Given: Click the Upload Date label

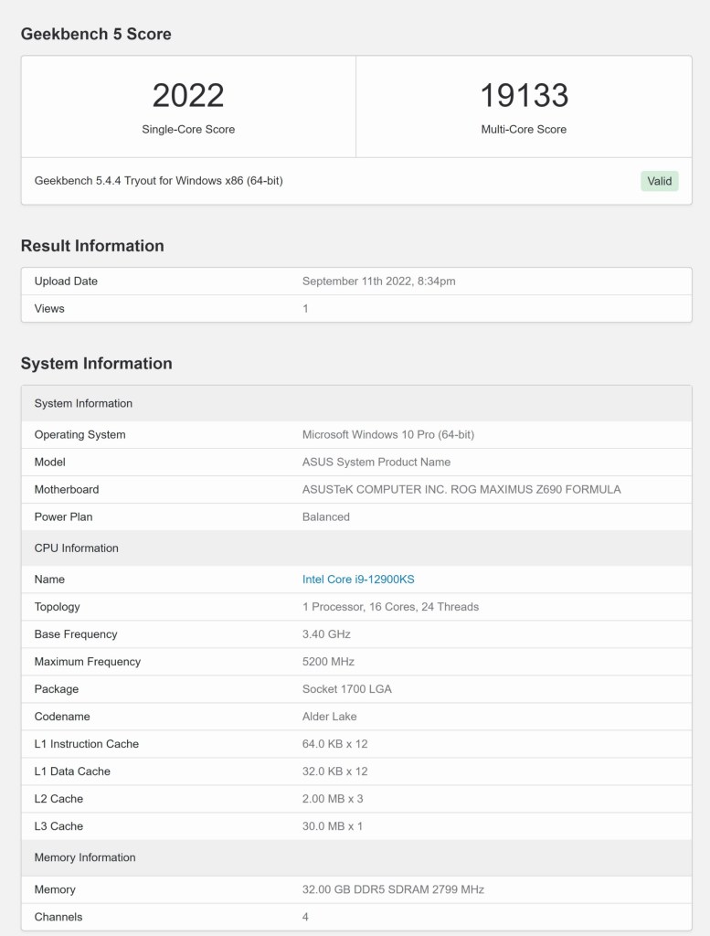Looking at the screenshot, I should pos(66,282).
